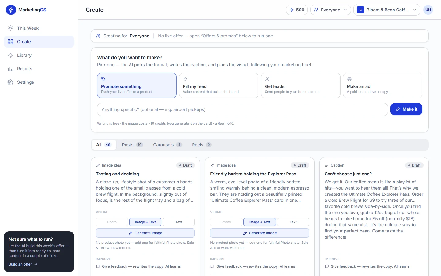Give feedback on 'Can't choose just one?' caption
The height and width of the screenshot is (276, 441).
(367, 266)
